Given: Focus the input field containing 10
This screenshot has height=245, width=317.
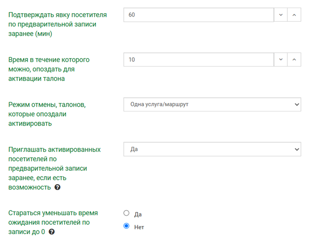Looking at the screenshot, I should (198, 59).
